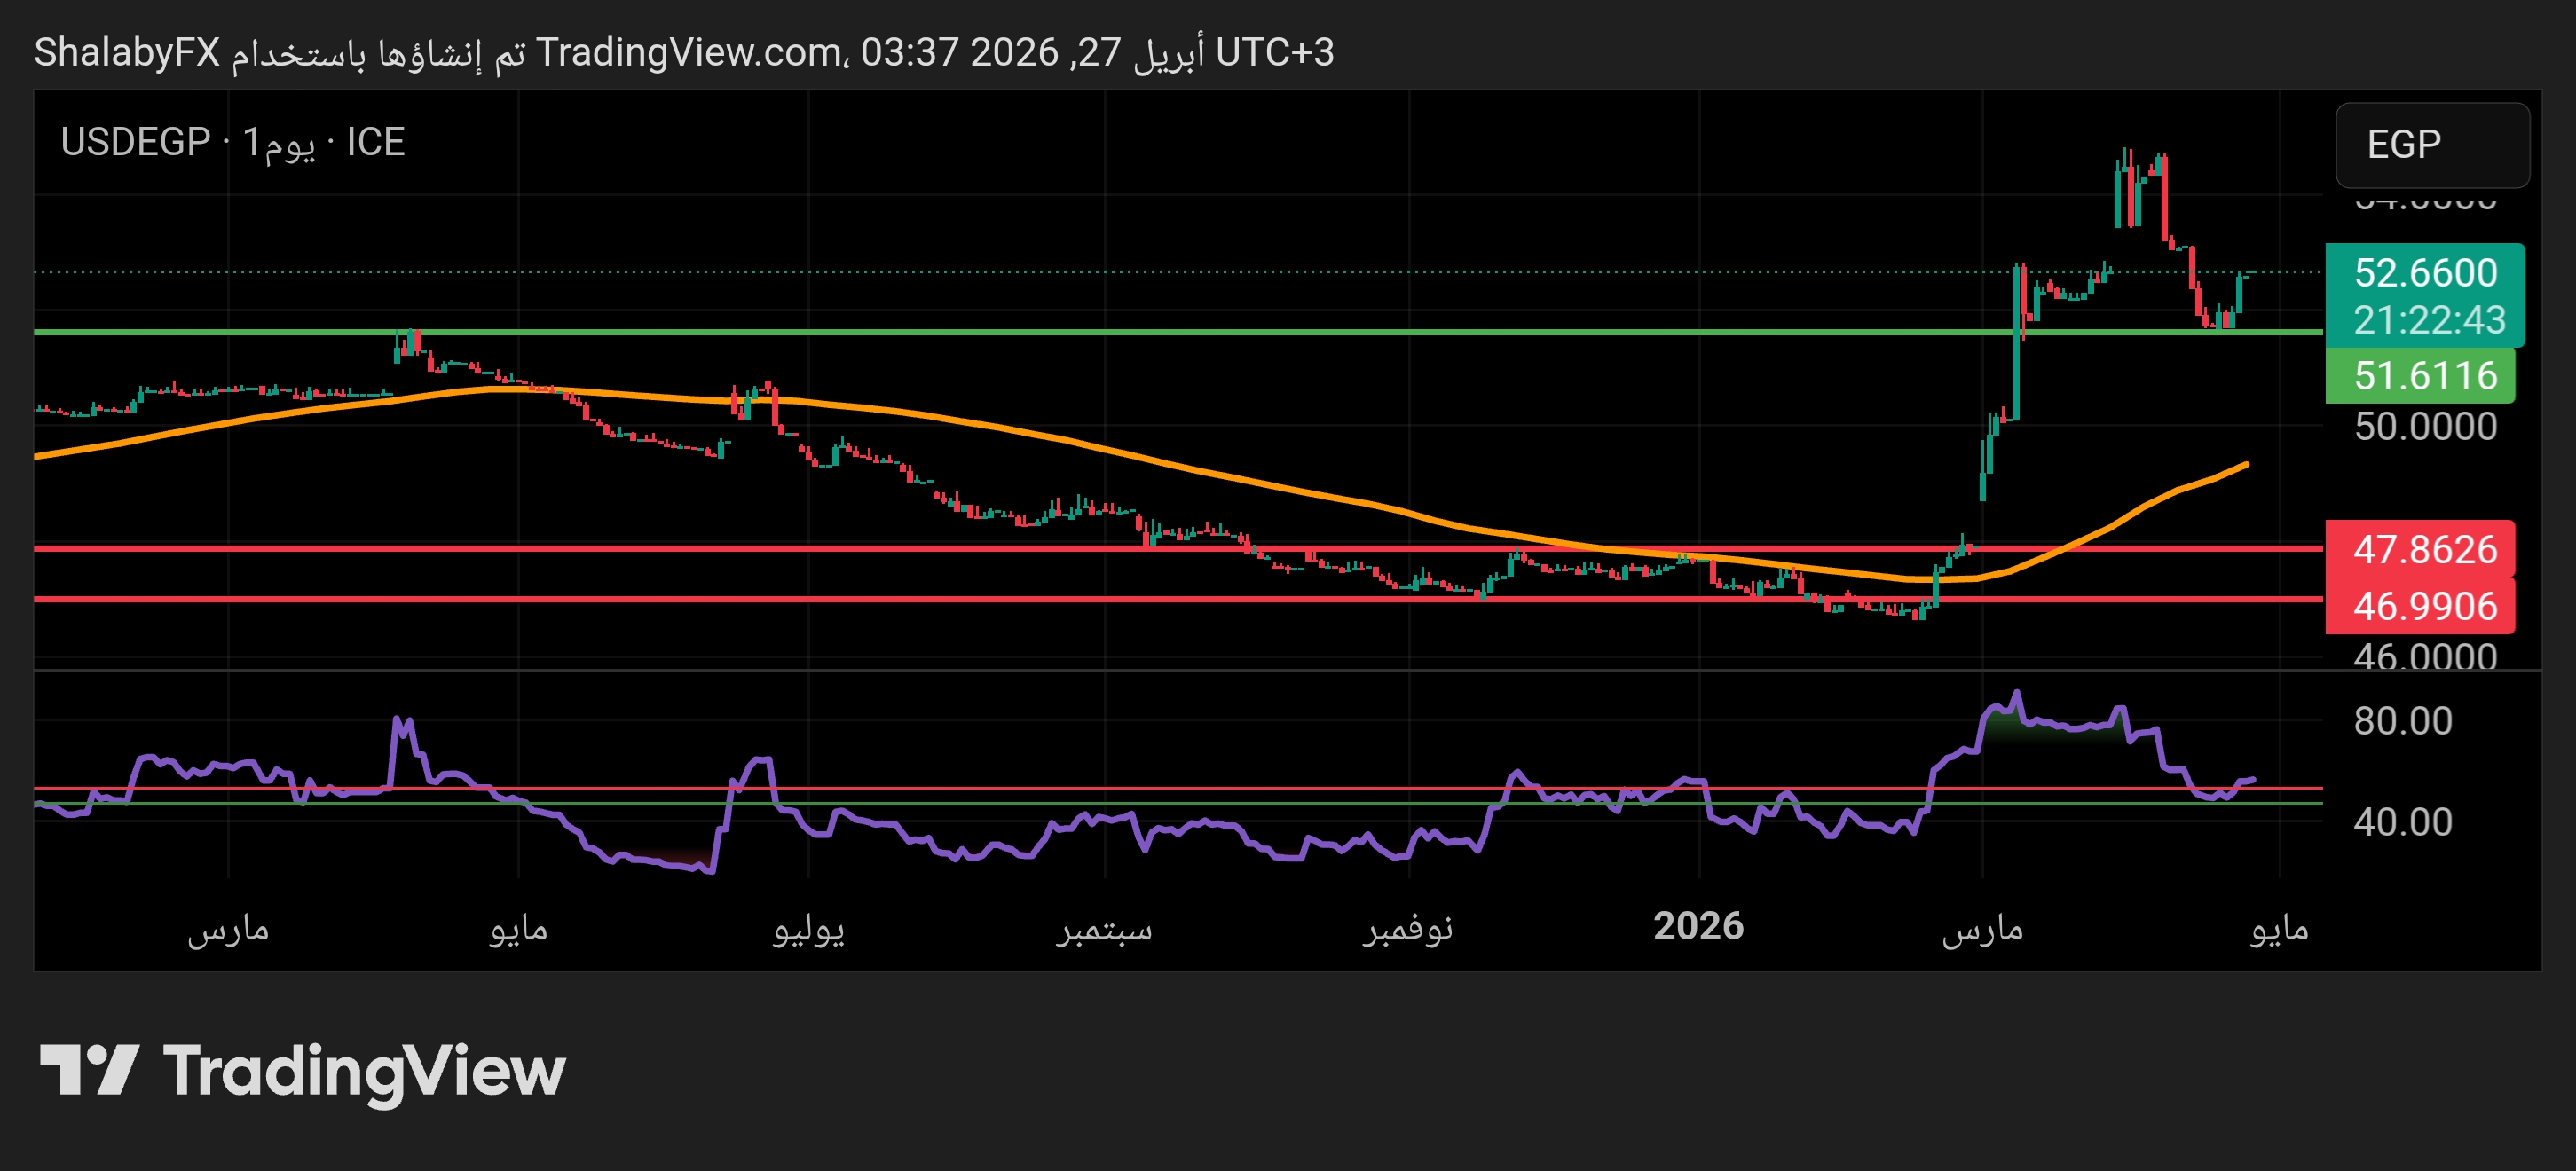The height and width of the screenshot is (1171, 2576).
Task: Click the 46.0000 price axis value
Action: (2424, 656)
